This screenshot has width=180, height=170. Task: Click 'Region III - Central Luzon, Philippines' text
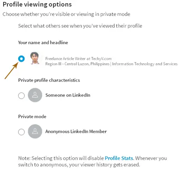78,64
